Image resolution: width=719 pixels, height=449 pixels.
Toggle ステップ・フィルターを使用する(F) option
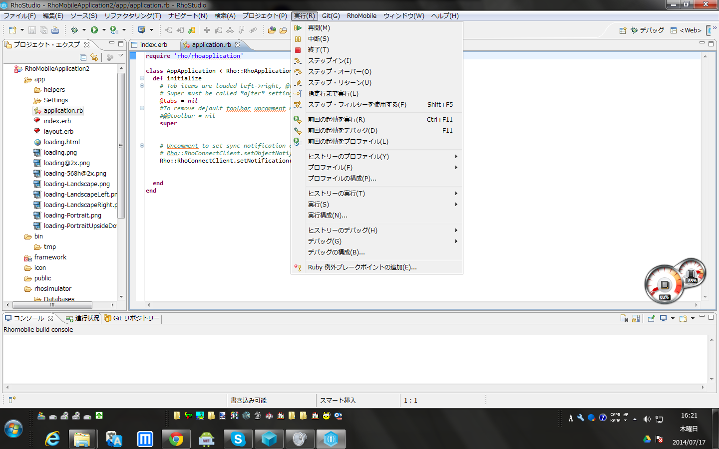[x=377, y=105]
